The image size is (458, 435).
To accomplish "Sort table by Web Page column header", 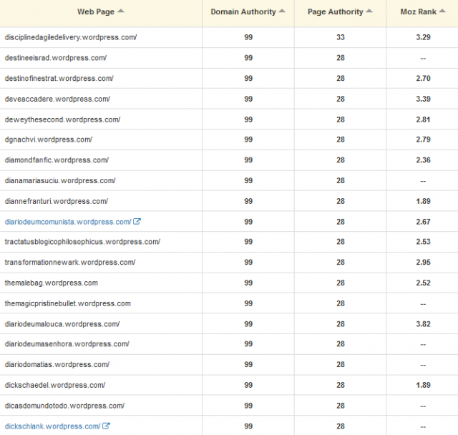I will (x=95, y=12).
